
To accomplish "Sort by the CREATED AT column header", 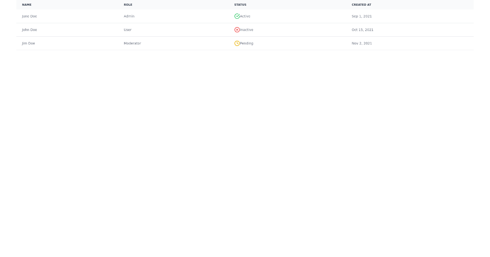I will coord(361,4).
